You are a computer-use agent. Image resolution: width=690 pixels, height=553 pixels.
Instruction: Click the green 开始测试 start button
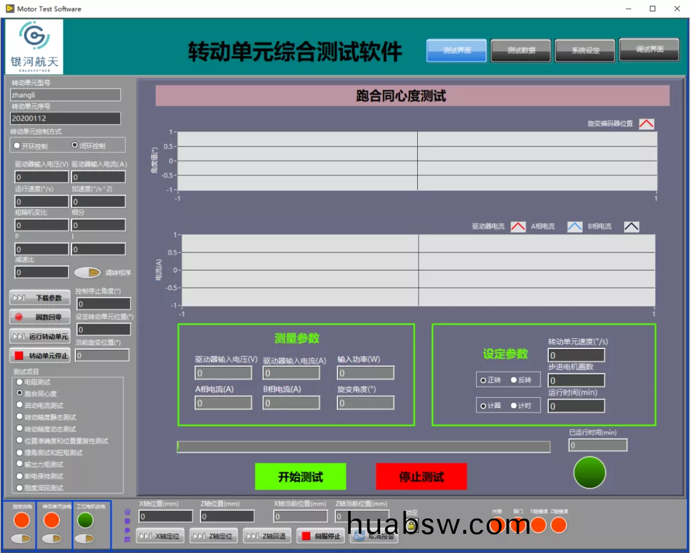point(300,477)
